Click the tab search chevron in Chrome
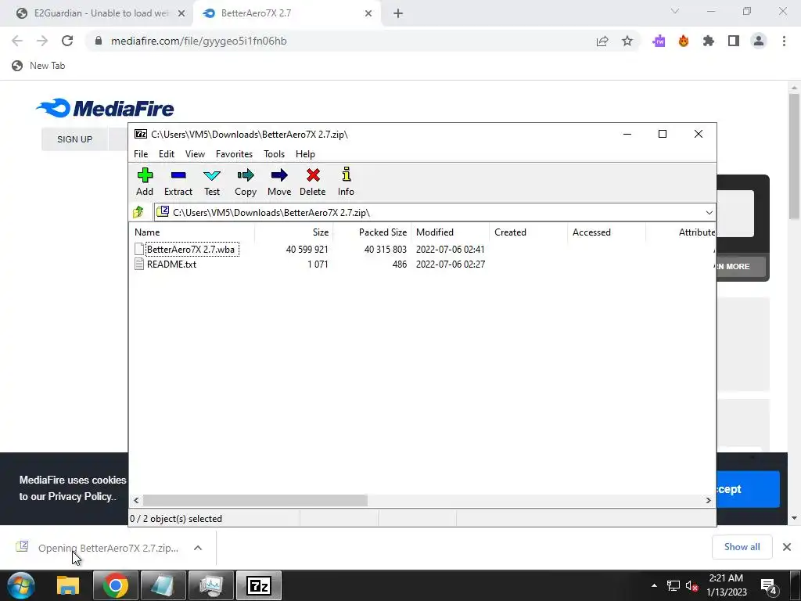This screenshot has height=601, width=801. (675, 11)
